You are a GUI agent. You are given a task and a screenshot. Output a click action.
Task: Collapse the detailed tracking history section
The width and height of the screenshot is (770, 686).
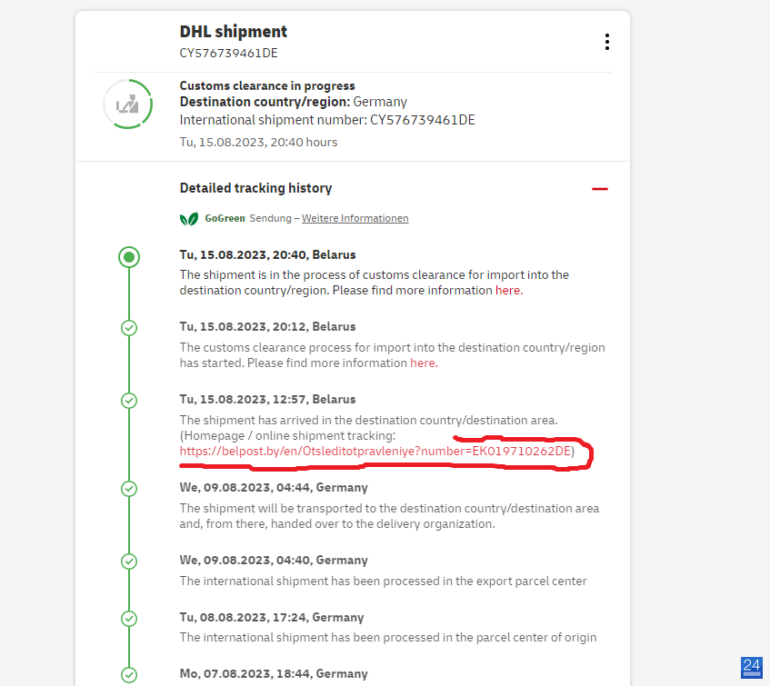click(600, 188)
